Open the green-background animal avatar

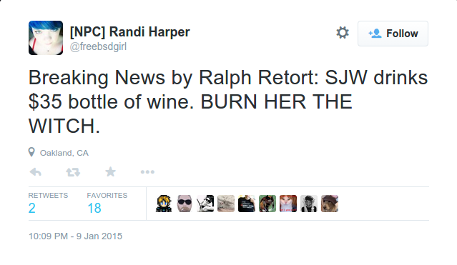(x=267, y=204)
